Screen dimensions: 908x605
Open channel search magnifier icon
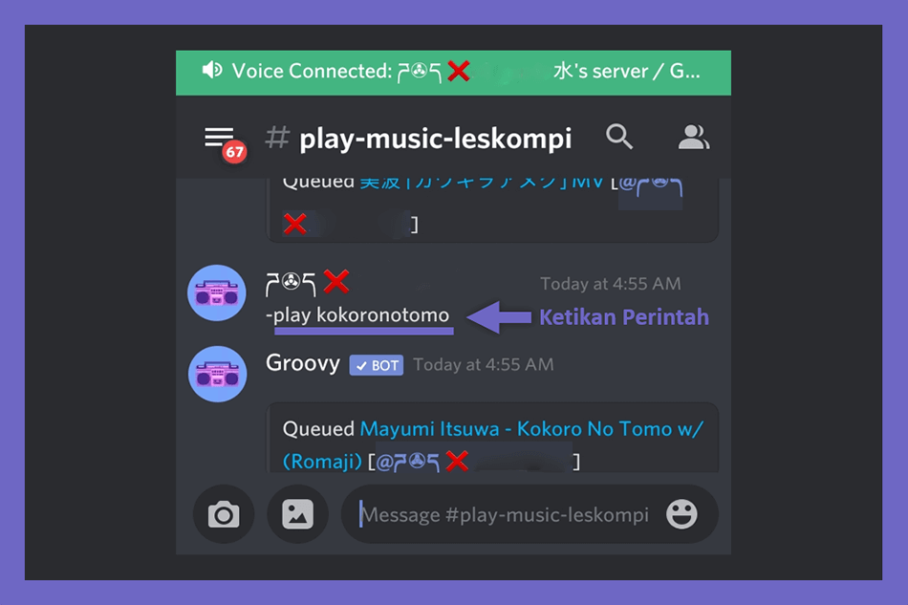point(619,138)
